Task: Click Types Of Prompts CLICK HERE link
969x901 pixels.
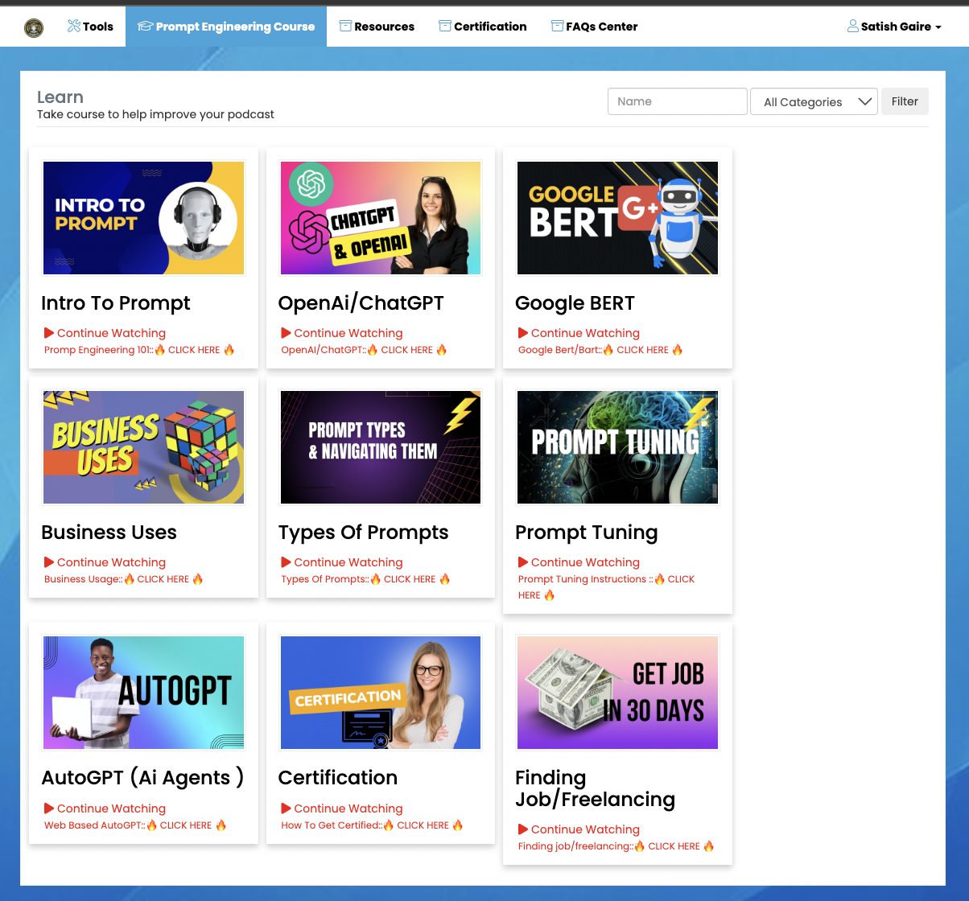Action: coord(365,579)
